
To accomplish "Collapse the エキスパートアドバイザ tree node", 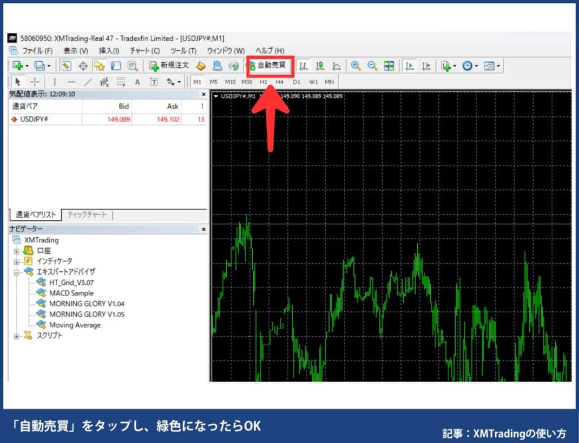I will coord(16,273).
